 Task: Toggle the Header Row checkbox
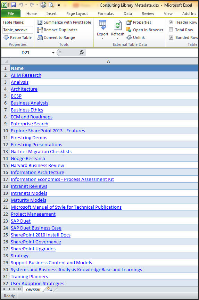tap(171, 22)
